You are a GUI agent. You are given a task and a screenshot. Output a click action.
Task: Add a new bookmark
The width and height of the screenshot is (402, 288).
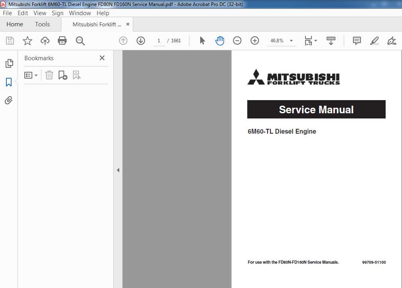click(63, 75)
